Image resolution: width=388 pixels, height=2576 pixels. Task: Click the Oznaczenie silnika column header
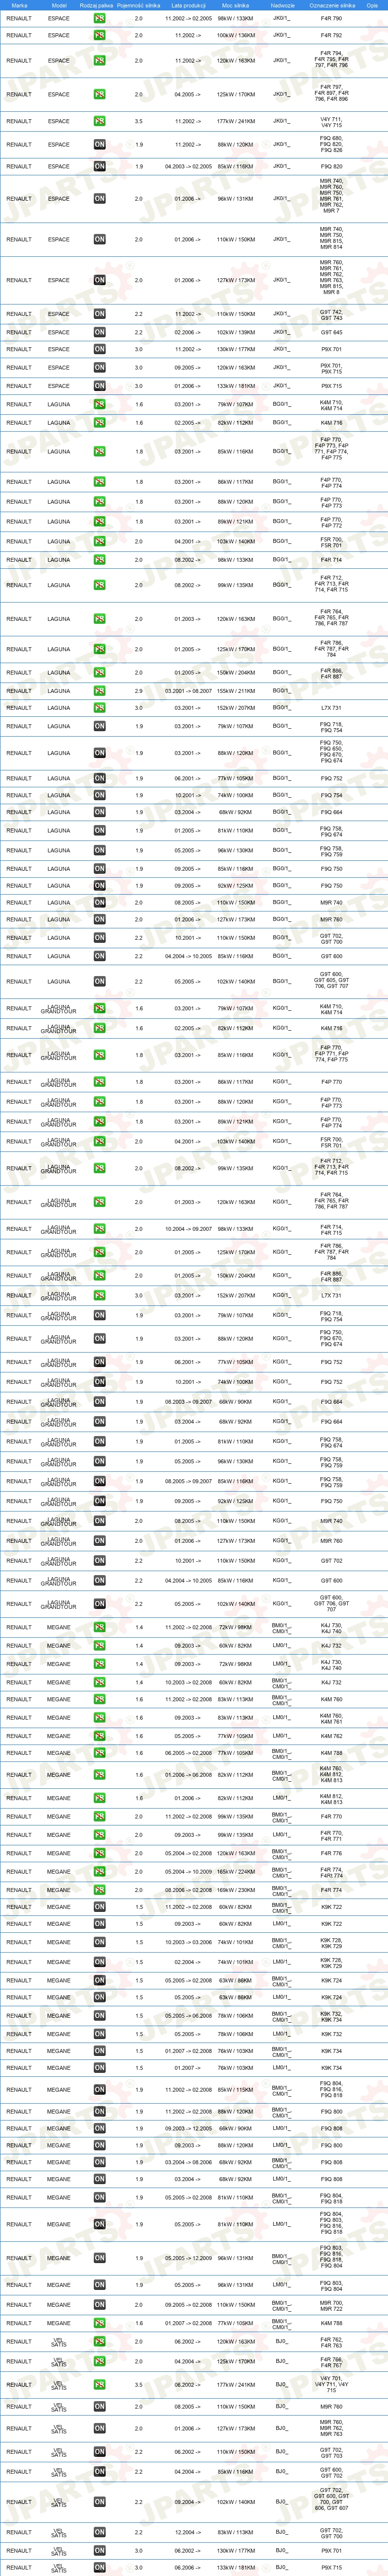coord(331,5)
